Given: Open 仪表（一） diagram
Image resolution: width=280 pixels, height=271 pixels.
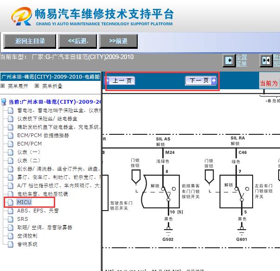Looking at the screenshot, I should coord(29,152).
